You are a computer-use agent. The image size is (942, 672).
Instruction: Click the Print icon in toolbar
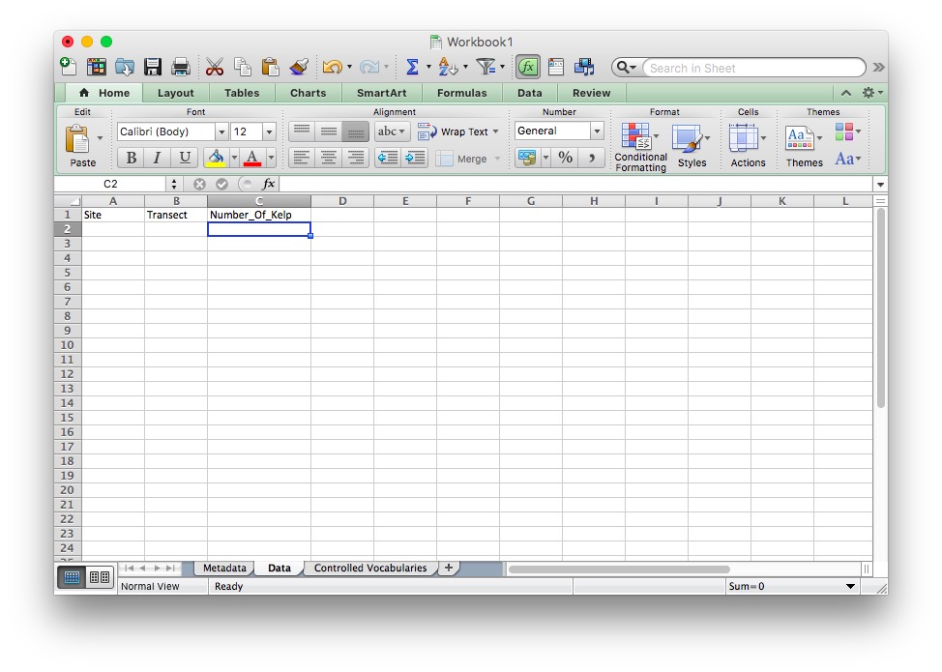[x=181, y=67]
